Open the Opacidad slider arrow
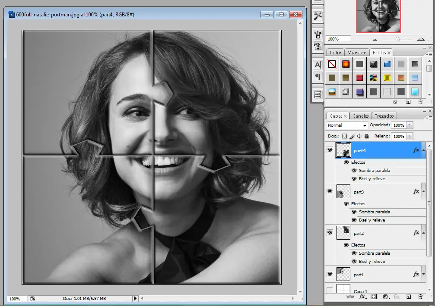The image size is (435, 306). tap(410, 125)
